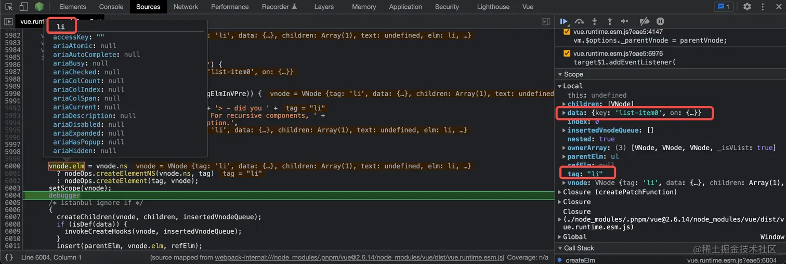Open the Lighthouse tab
Screen dimensions: 786x264
point(493,7)
